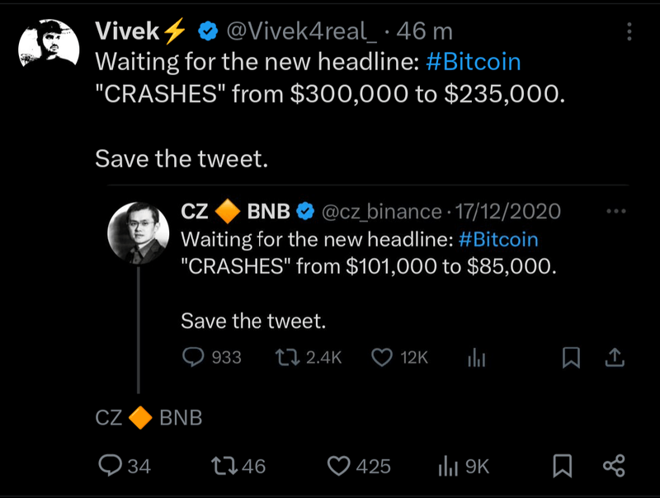Reply to CZ's quoted tweet (933)
The image size is (660, 498).
click(x=192, y=357)
